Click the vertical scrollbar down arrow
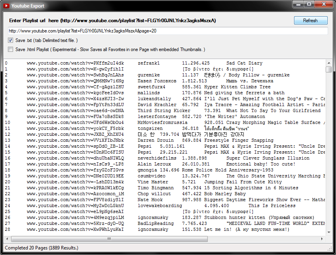This screenshot has height=255, width=336. [x=329, y=232]
